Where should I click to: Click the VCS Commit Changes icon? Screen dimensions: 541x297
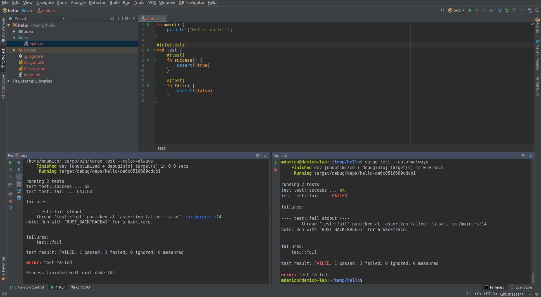tap(507, 10)
